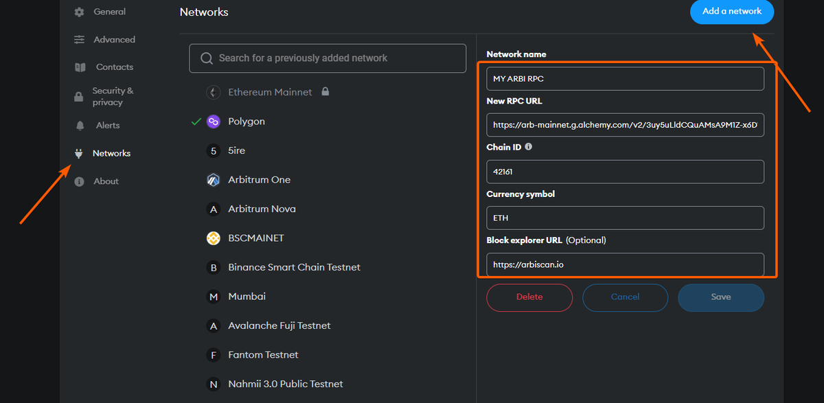824x403 pixels.
Task: Select Mumbai network entry
Action: pos(247,297)
